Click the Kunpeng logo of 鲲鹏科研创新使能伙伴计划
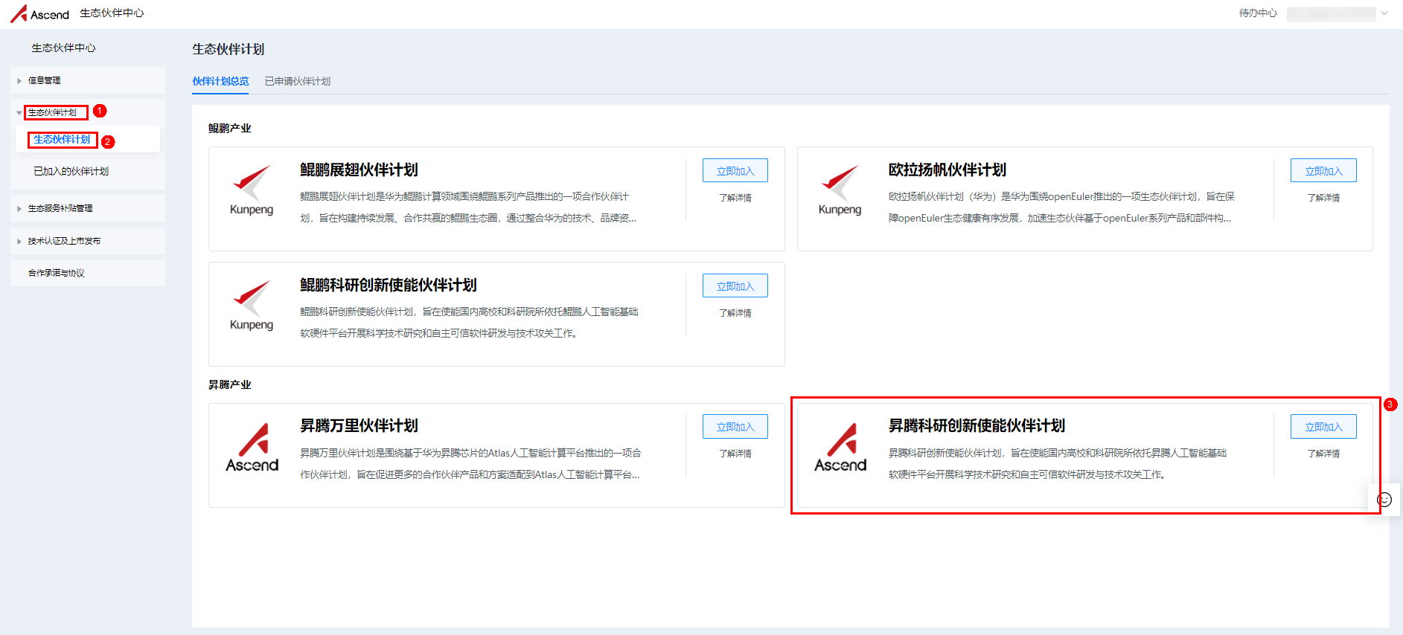 (x=252, y=306)
